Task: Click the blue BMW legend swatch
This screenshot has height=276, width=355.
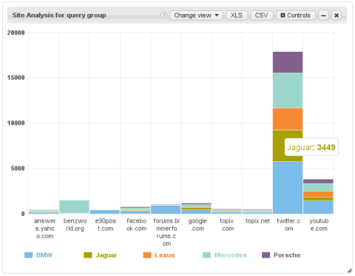Action: [x=29, y=255]
